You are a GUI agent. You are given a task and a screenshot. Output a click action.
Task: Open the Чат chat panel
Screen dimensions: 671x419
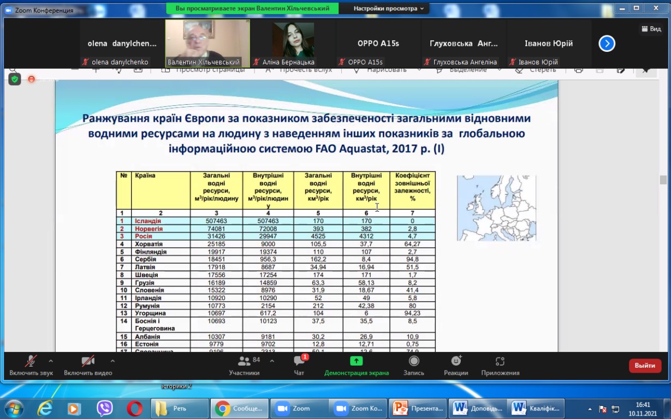pyautogui.click(x=299, y=366)
